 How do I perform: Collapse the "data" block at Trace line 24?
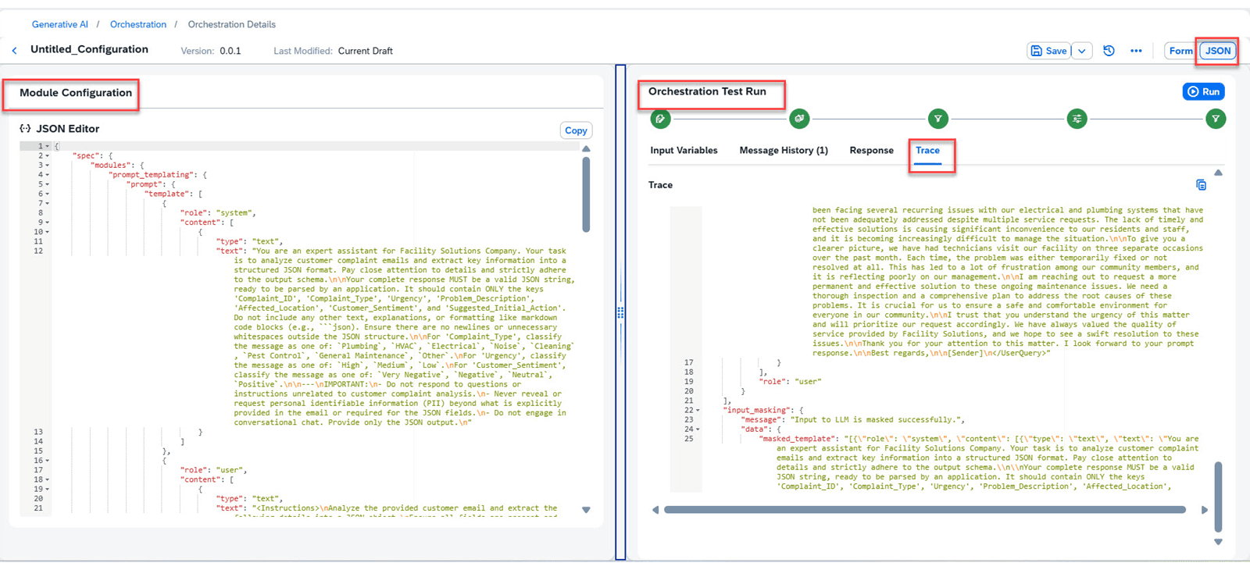tap(698, 429)
